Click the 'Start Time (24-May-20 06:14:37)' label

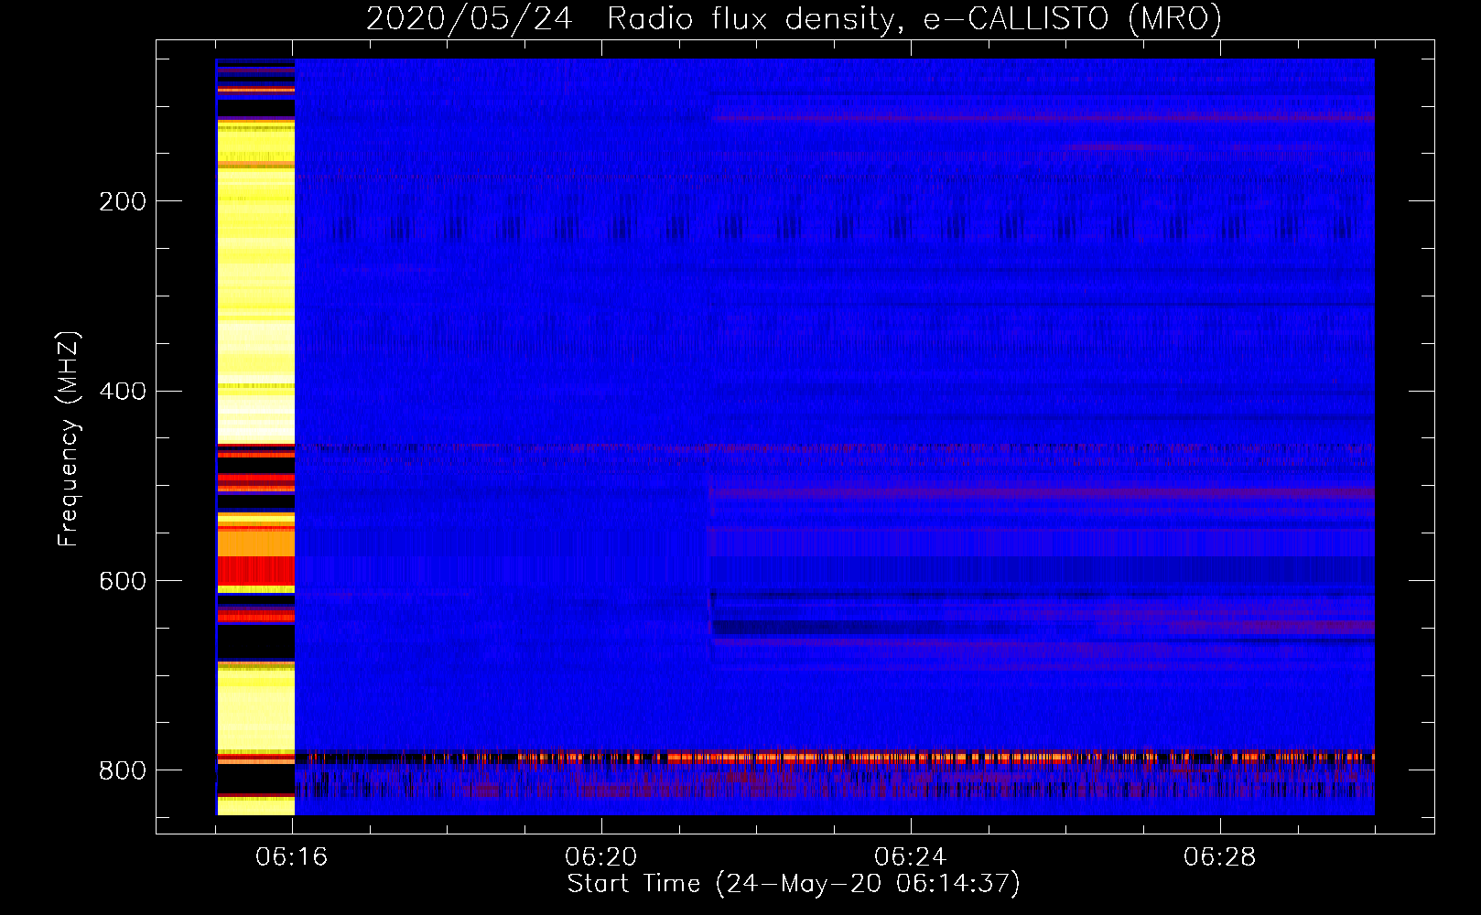coord(794,884)
